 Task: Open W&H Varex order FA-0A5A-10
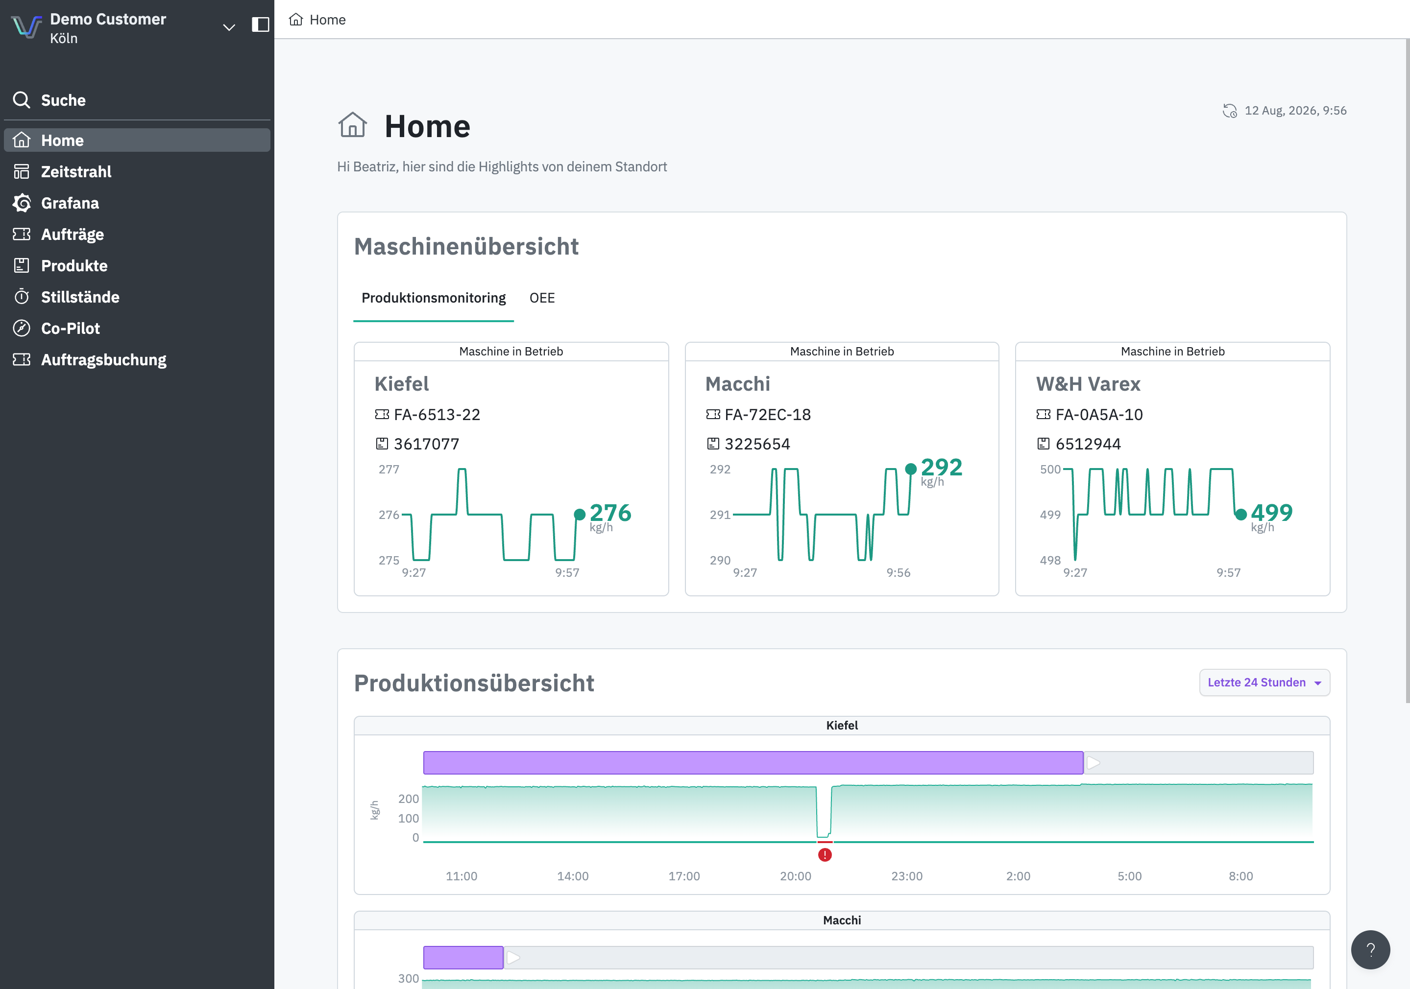coord(1098,415)
